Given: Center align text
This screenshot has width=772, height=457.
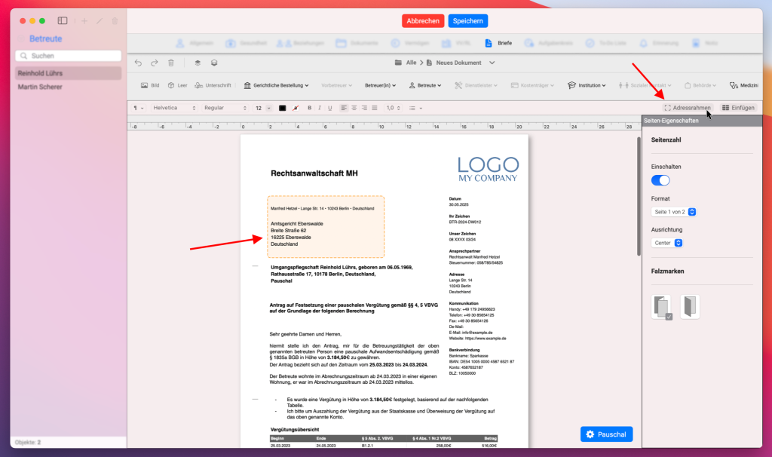Looking at the screenshot, I should (354, 108).
